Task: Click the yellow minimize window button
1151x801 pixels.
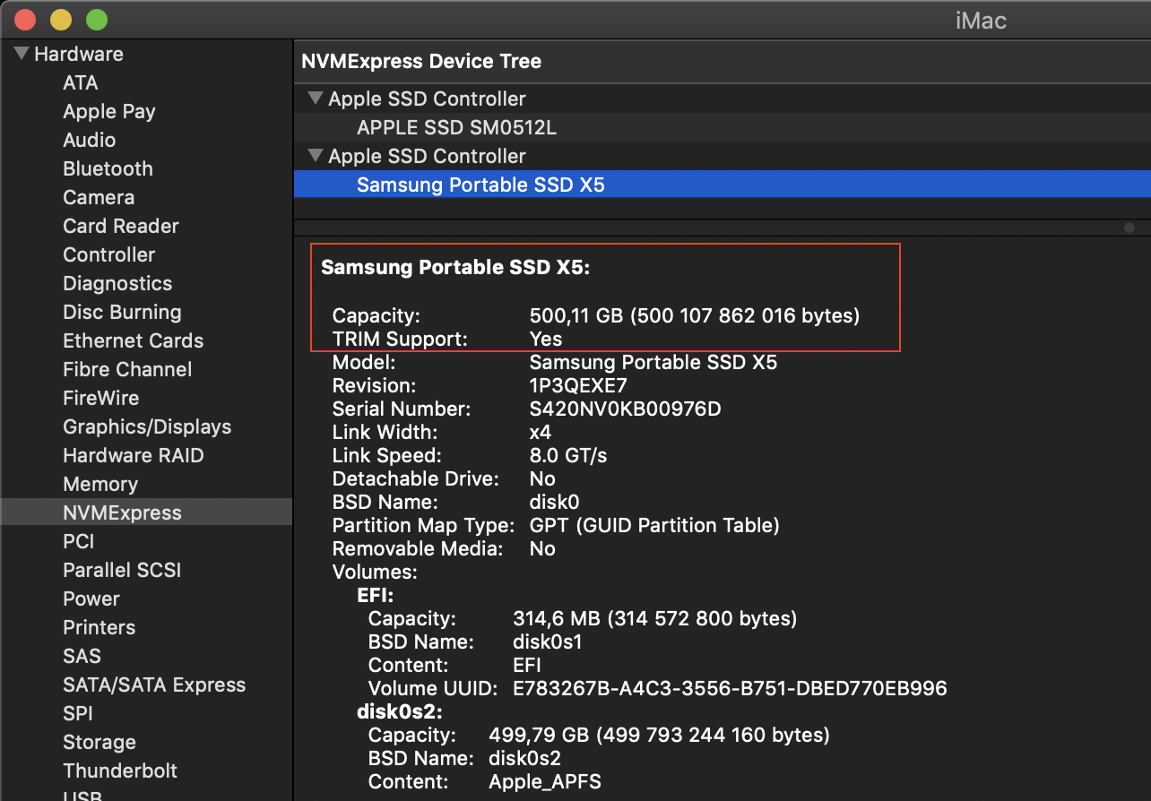Action: click(x=61, y=20)
